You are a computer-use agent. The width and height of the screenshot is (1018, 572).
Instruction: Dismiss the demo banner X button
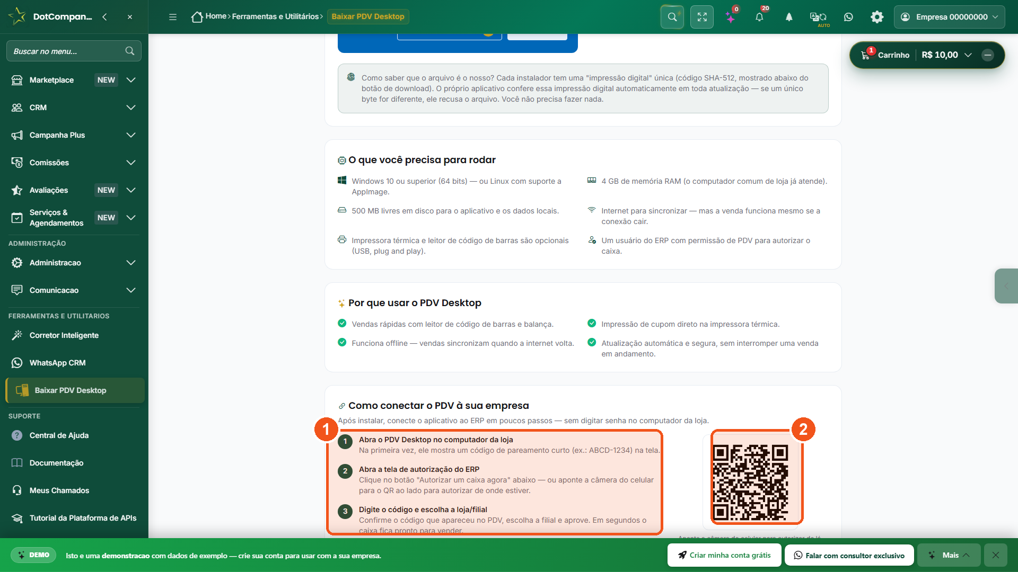click(x=996, y=555)
